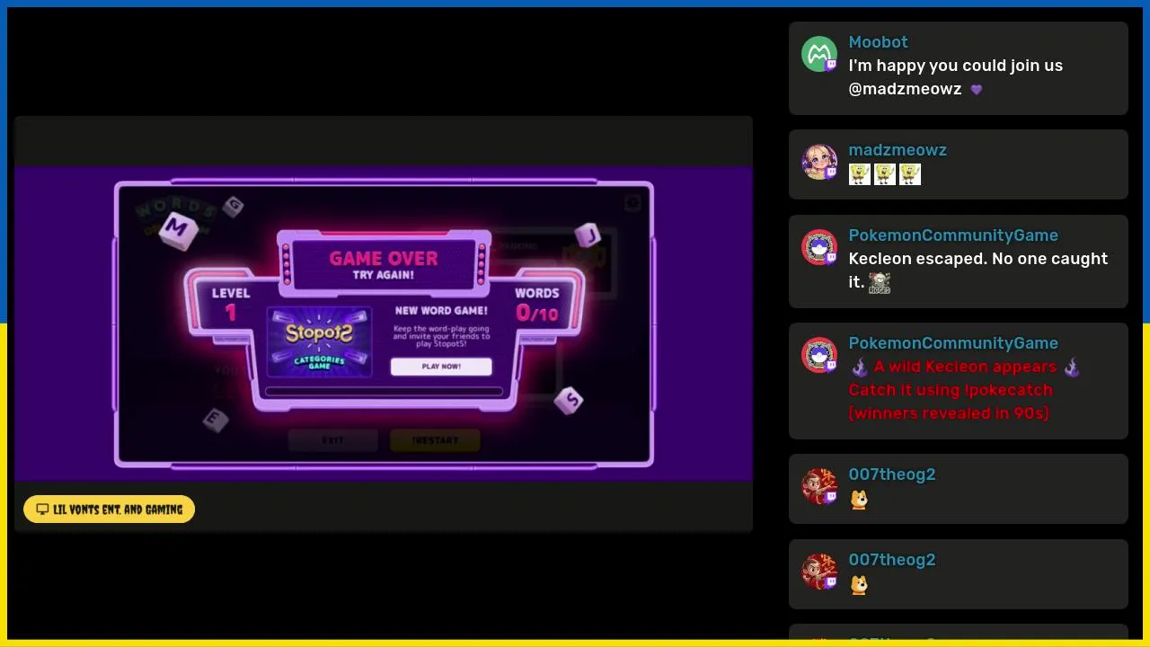The height and width of the screenshot is (647, 1150).
Task: Click PokemonCommunityGame name above wild Kecleon message
Action: pyautogui.click(x=953, y=343)
